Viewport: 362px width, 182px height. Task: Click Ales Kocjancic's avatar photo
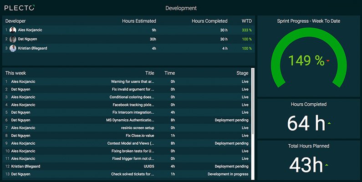[13, 30]
